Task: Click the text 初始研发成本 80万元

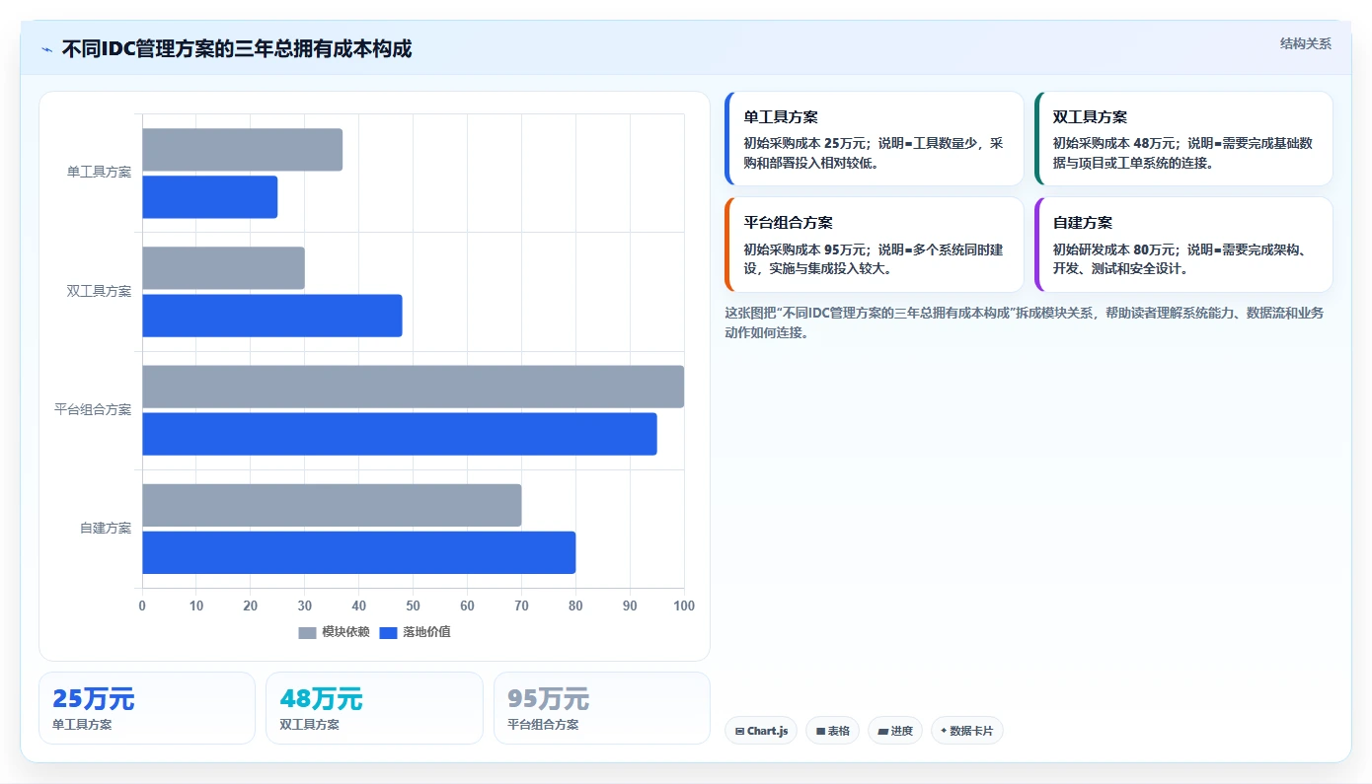Action: point(1114,249)
